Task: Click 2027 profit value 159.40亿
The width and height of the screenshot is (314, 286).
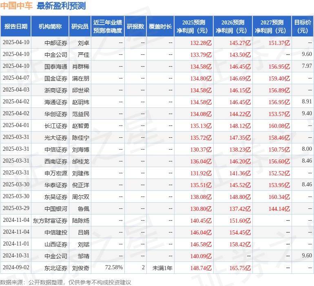Action: pos(279,78)
